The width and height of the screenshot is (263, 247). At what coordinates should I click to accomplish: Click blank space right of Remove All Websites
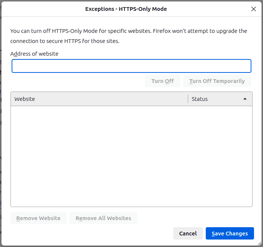pos(195,218)
